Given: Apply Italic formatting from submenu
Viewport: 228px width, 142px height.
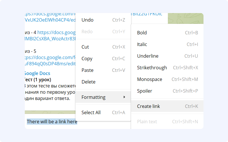Looking at the screenshot, I should pos(167,44).
